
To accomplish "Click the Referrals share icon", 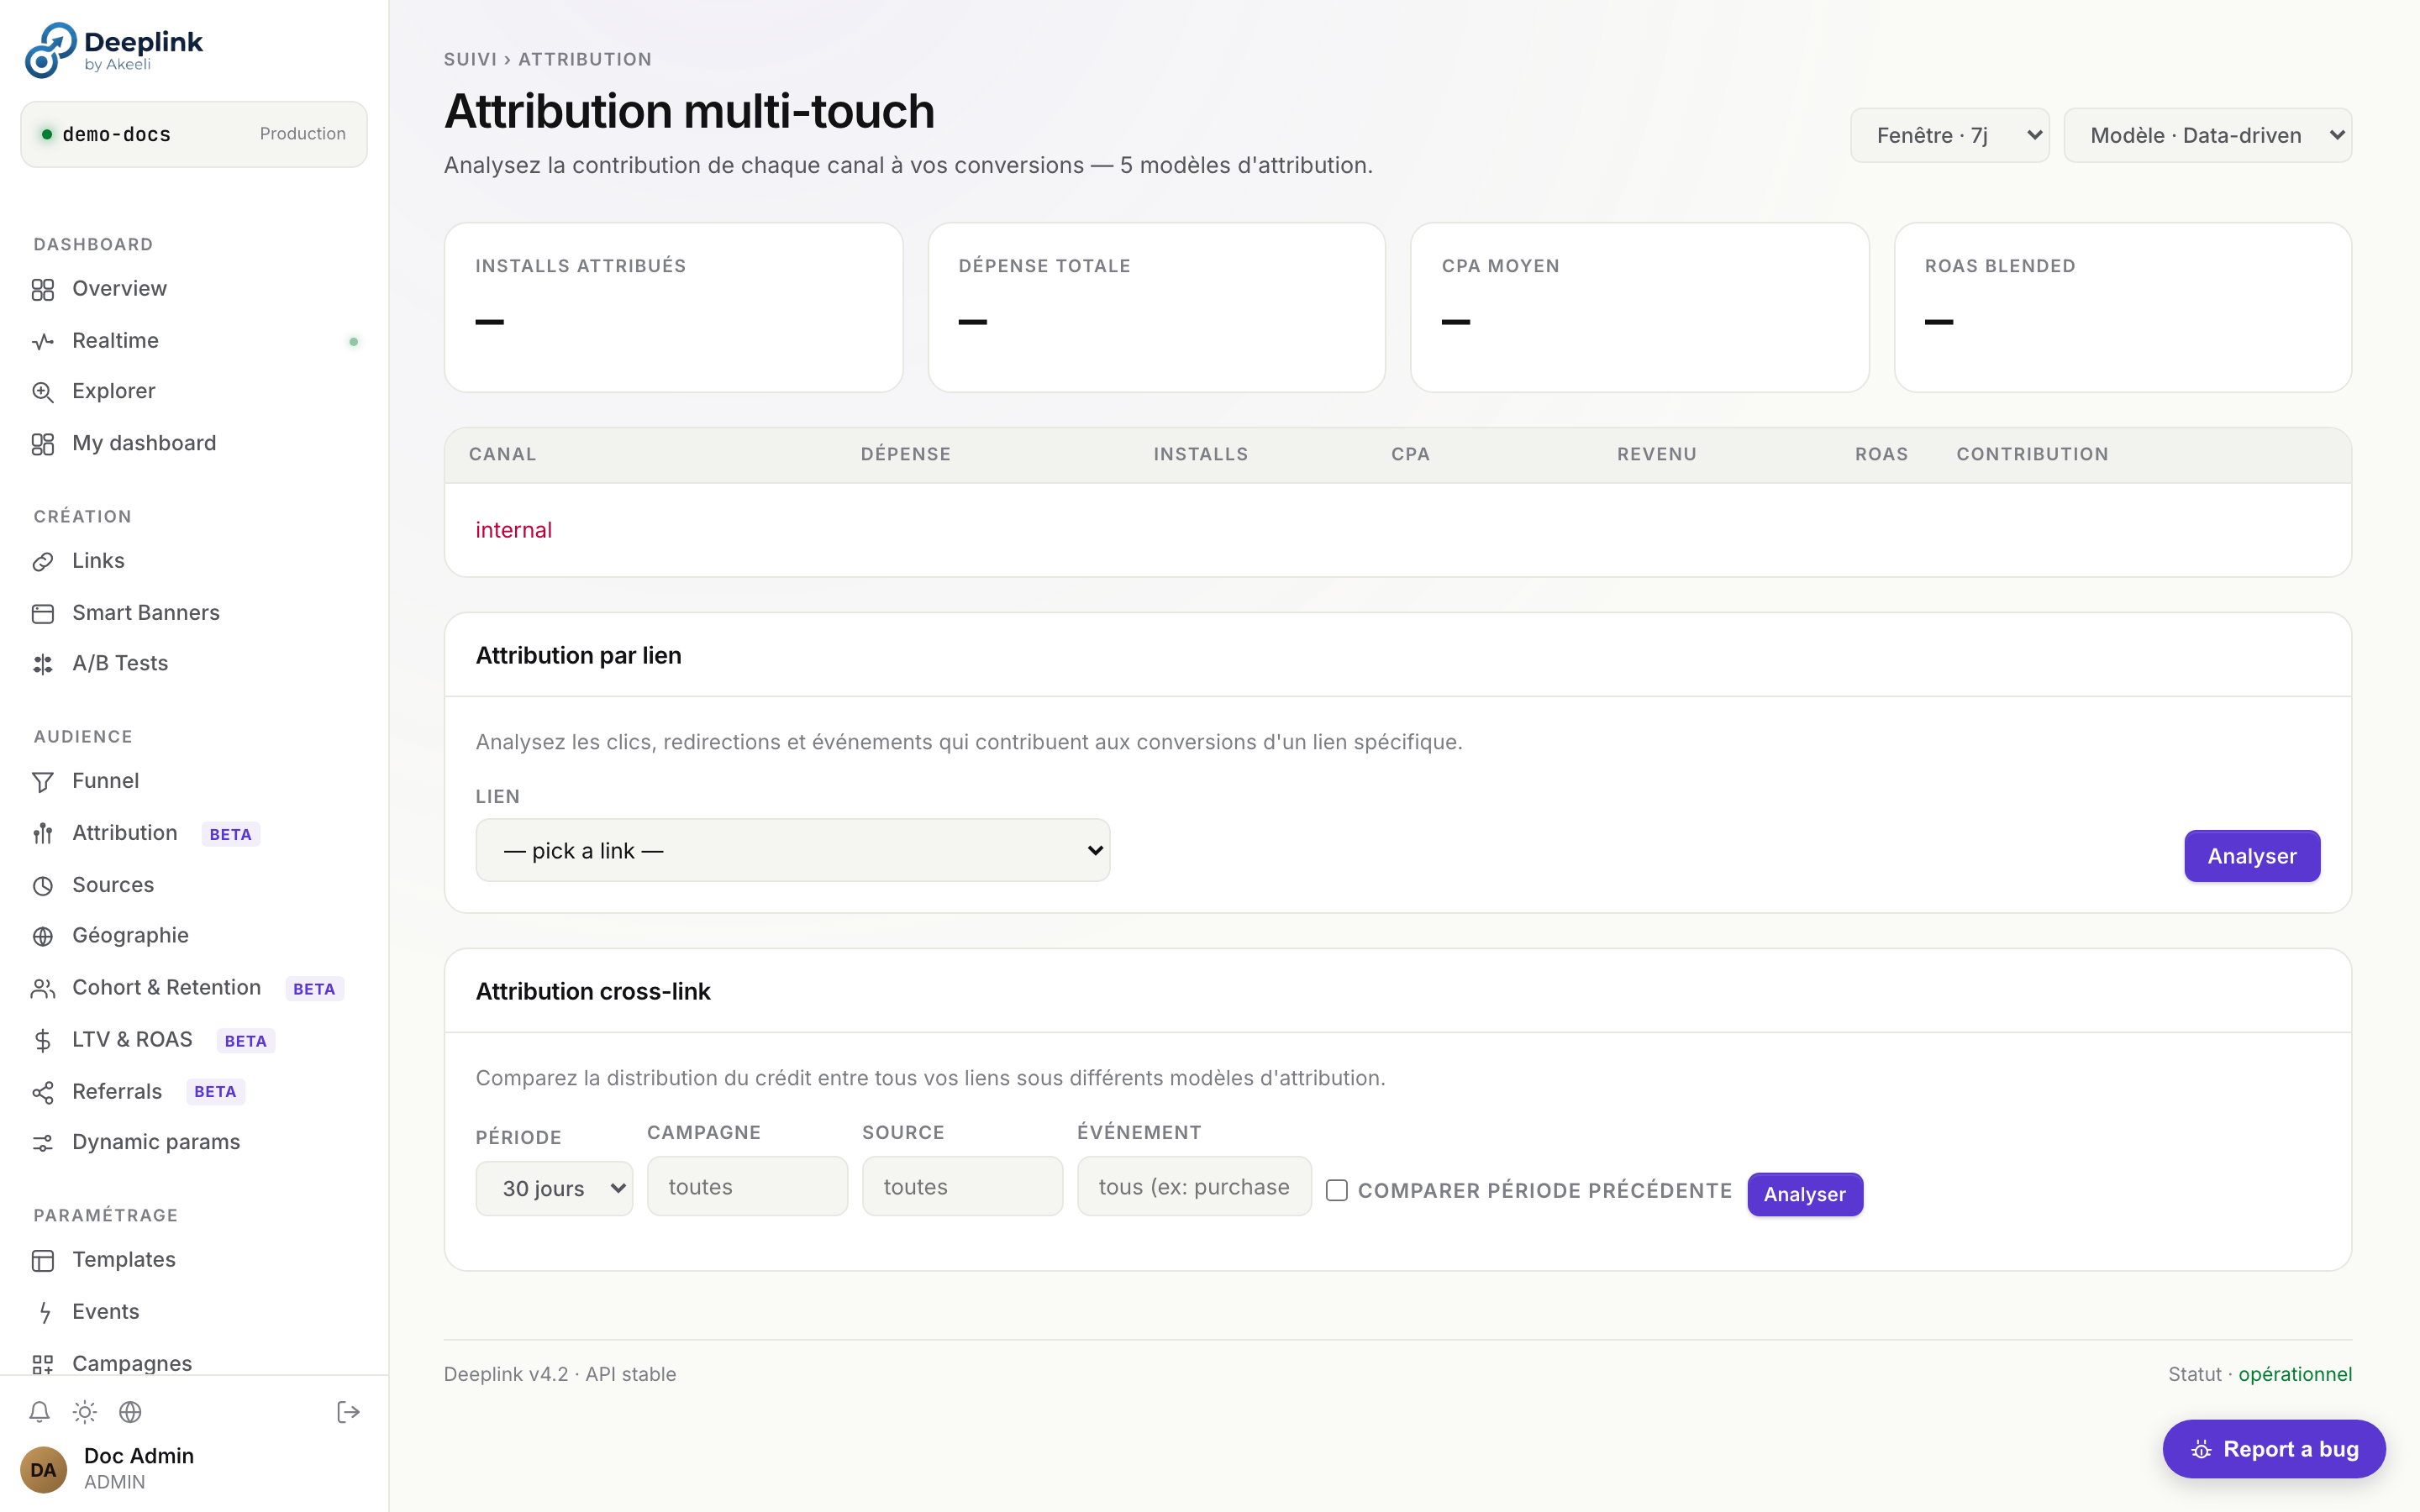I will click(43, 1093).
